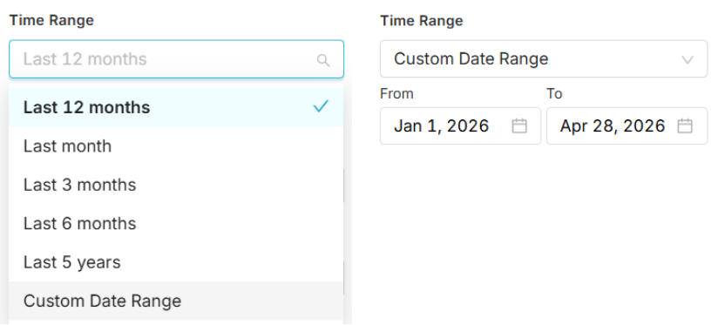Choose the Last 3 months option
This screenshot has height=325, width=725.
[x=176, y=185]
